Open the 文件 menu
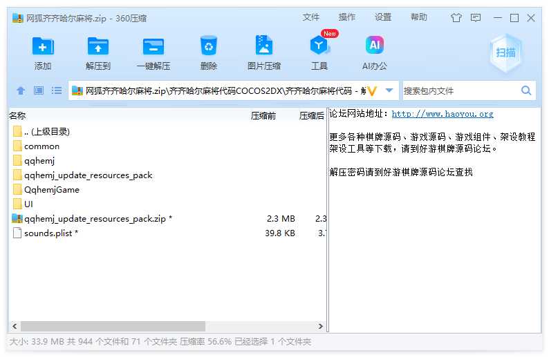The image size is (549, 357). coord(311,17)
